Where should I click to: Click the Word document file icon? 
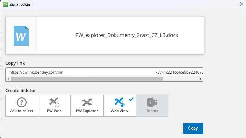click(x=21, y=36)
